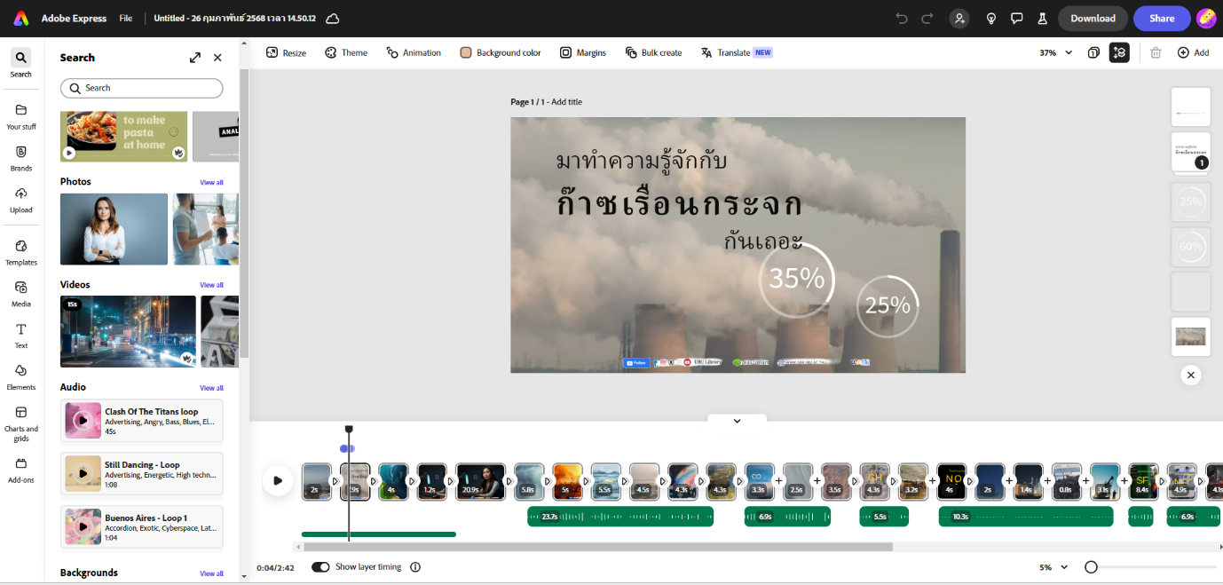Viewport: 1223px width, 585px height.
Task: Toggle the layer stack view button
Action: tap(1118, 53)
